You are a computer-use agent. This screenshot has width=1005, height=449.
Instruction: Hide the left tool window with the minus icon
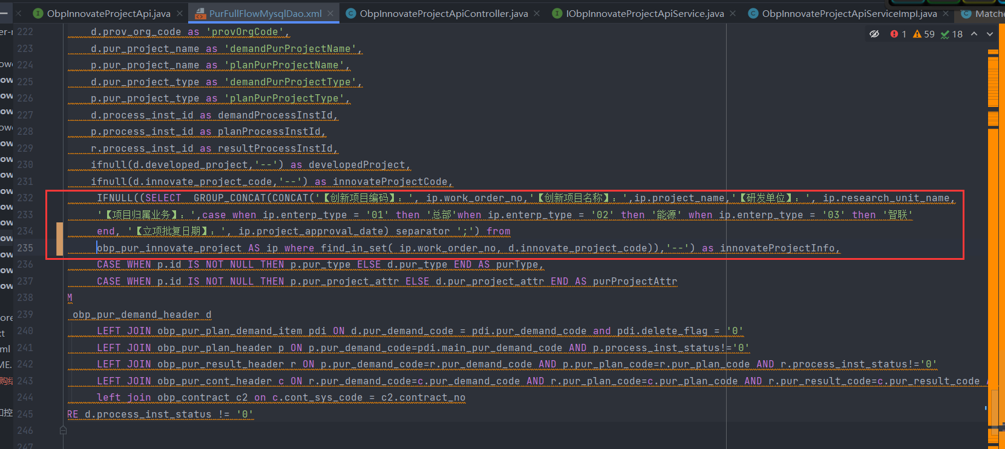[4, 13]
